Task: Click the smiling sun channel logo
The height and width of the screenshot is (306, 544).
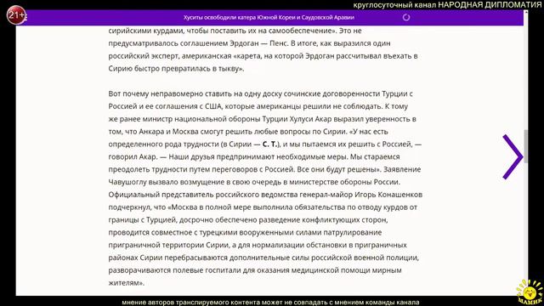Action: 530,292
